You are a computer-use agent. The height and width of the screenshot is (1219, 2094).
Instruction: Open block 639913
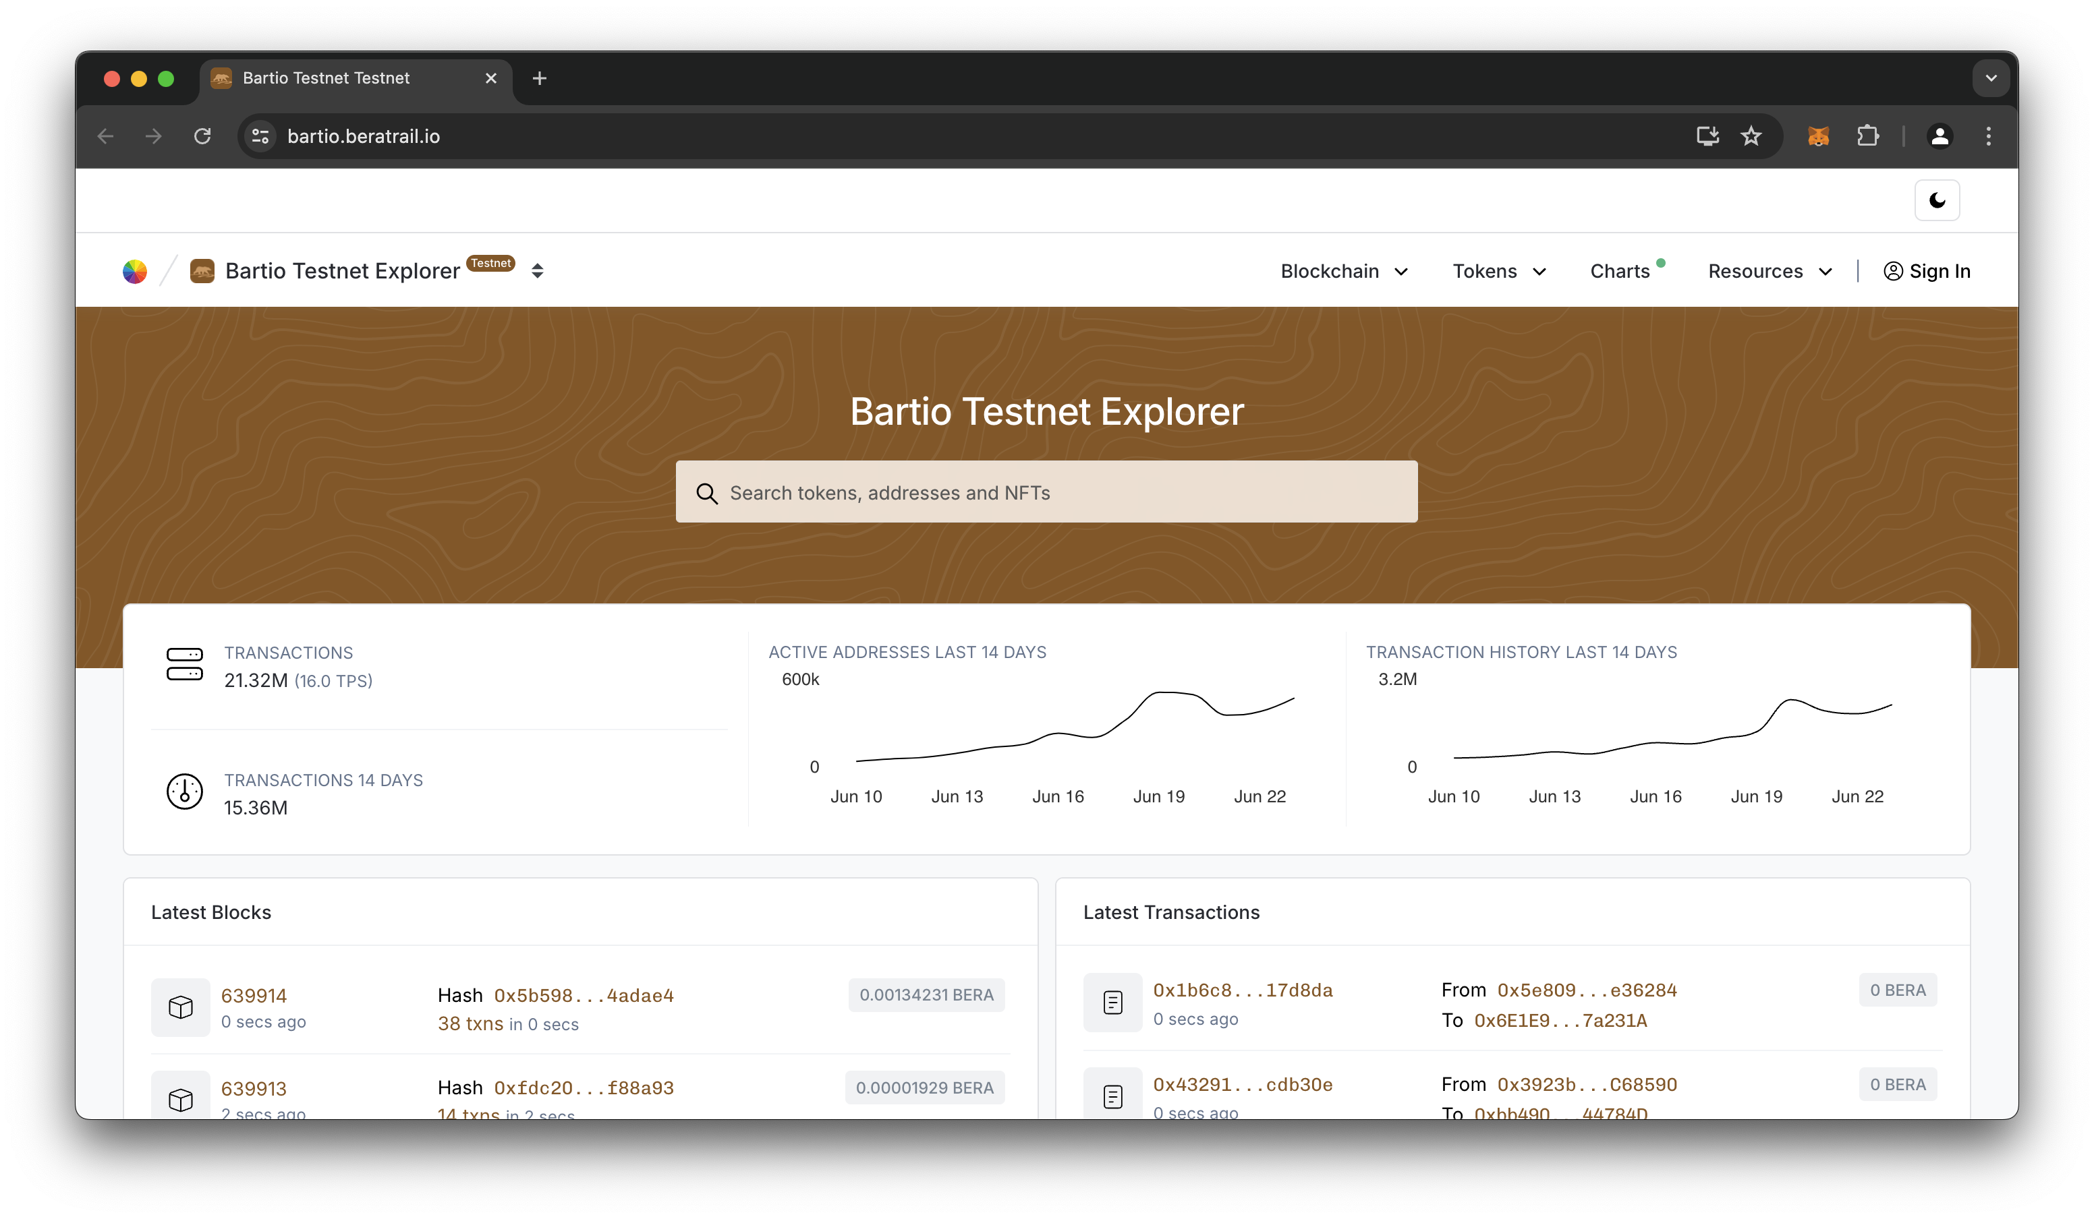point(254,1088)
